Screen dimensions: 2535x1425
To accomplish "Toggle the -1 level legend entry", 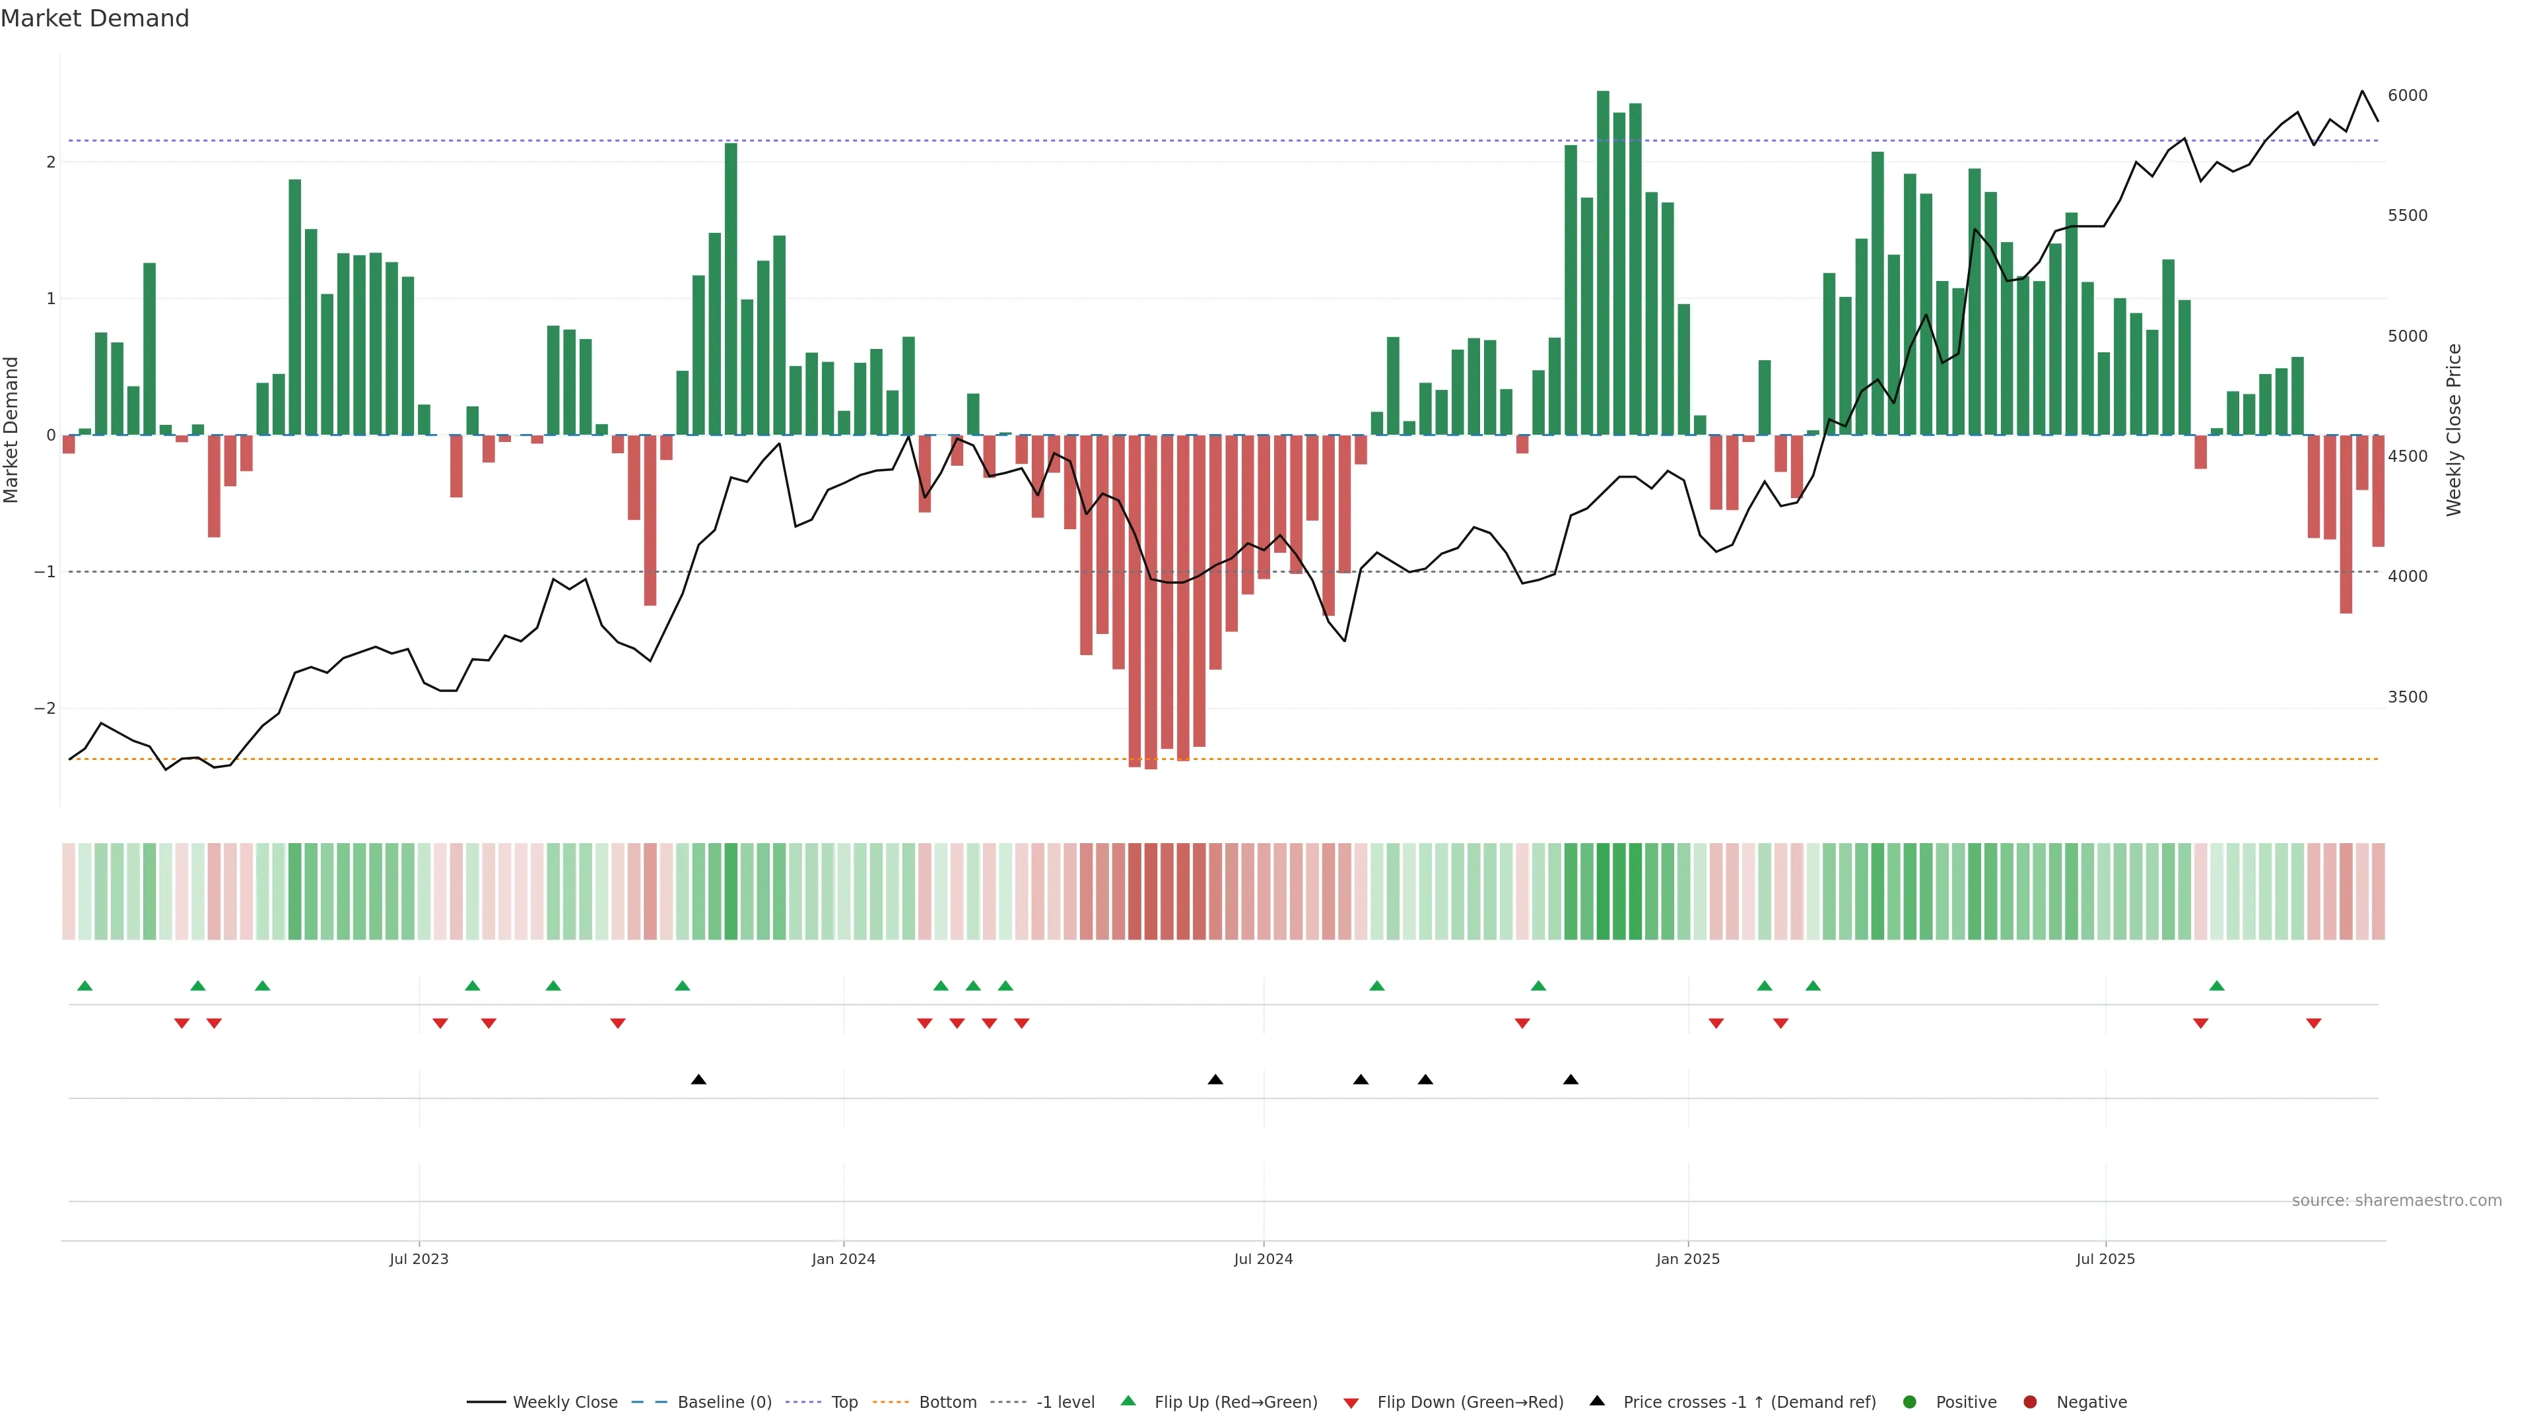I will [1065, 1403].
